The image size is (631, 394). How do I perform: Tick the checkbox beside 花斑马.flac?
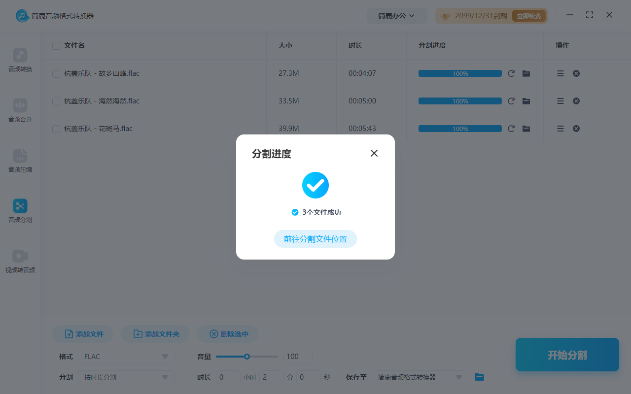click(x=56, y=128)
